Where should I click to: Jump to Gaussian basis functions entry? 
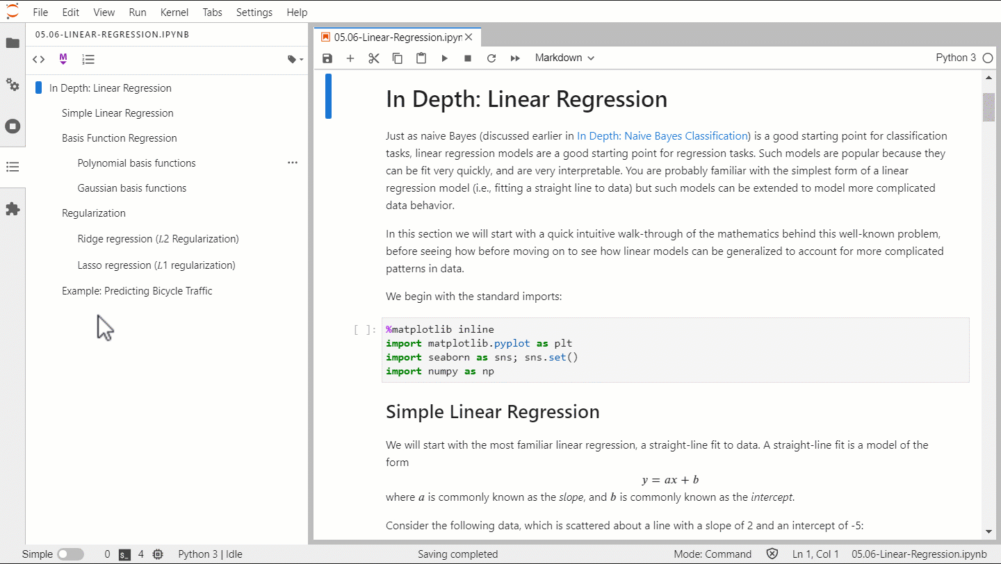point(132,188)
